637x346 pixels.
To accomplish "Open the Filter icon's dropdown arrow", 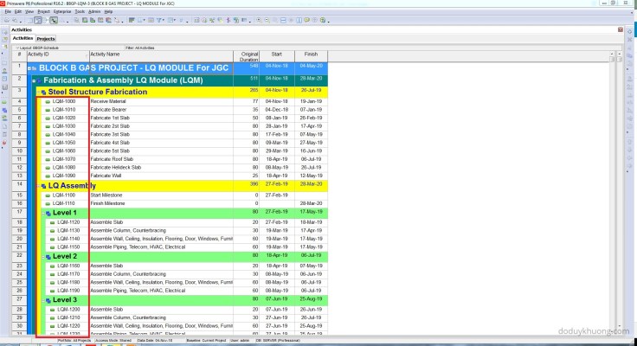I will (164, 20).
